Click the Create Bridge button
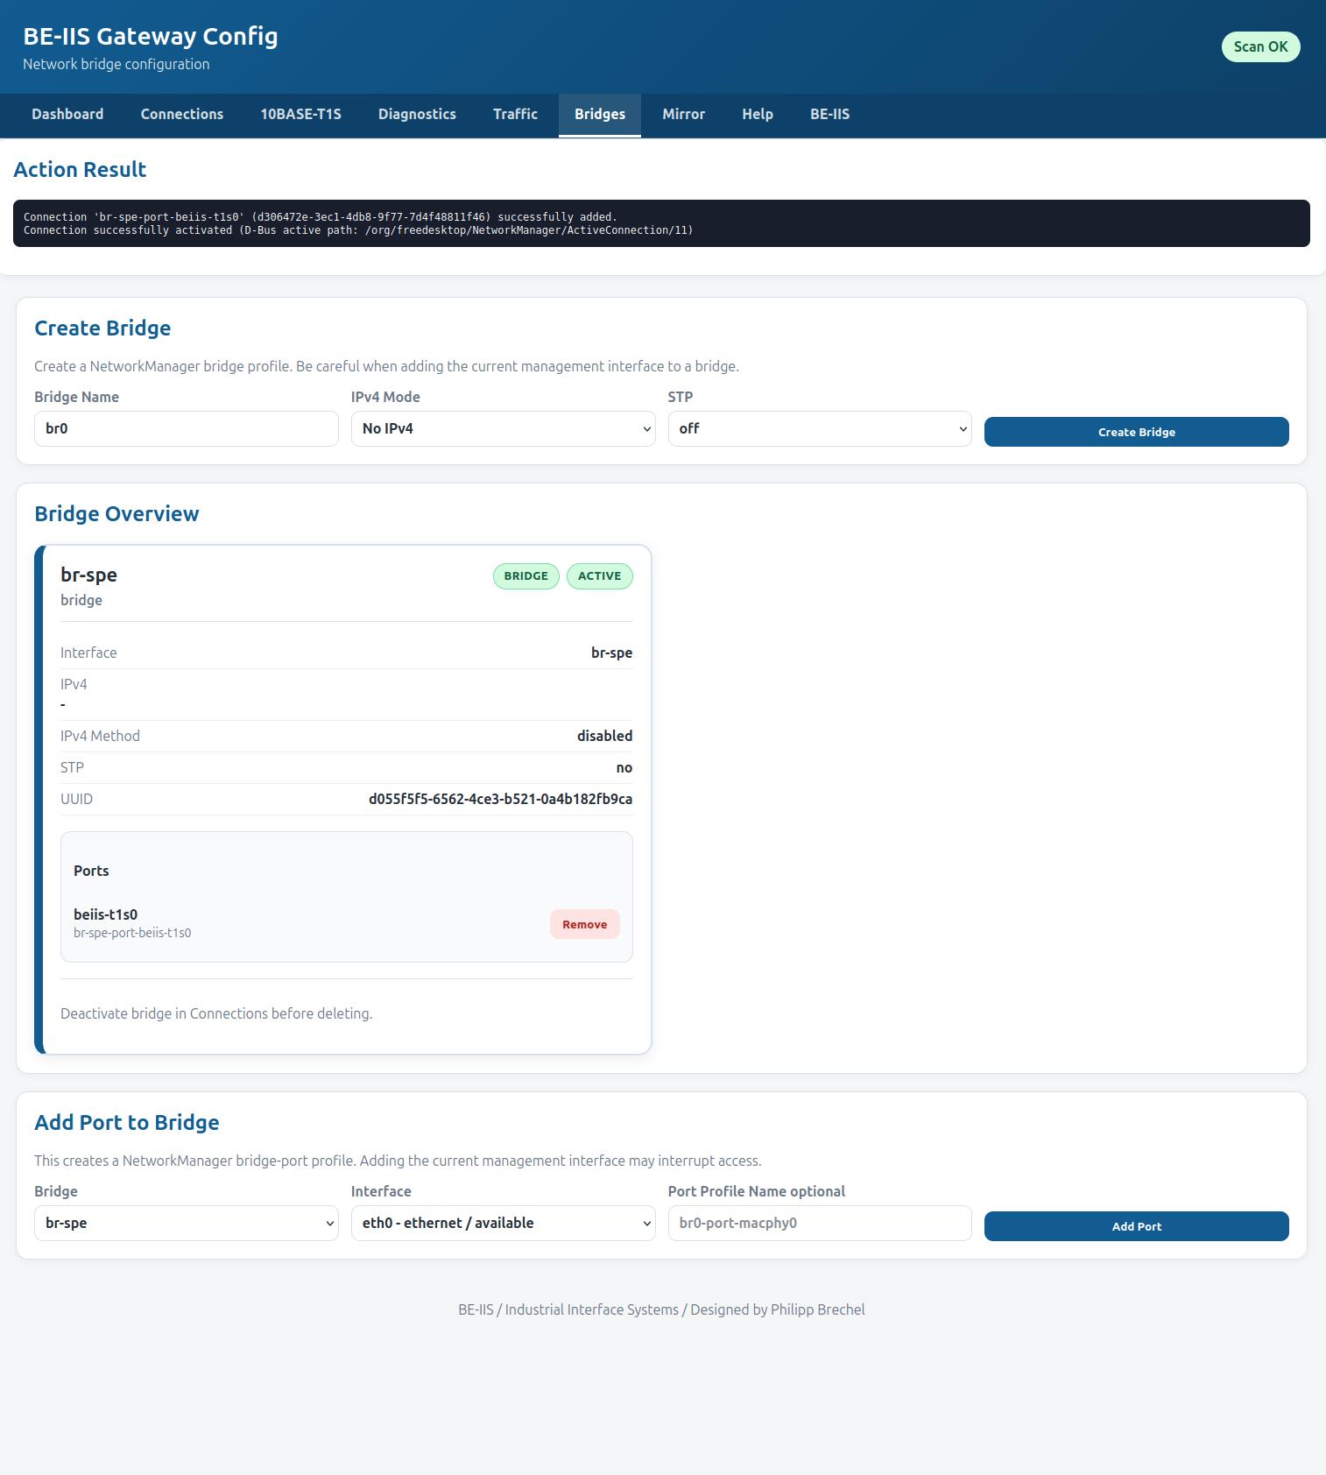Image resolution: width=1326 pixels, height=1475 pixels. coord(1136,432)
